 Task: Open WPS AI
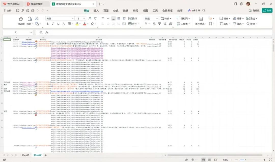click(x=194, y=11)
